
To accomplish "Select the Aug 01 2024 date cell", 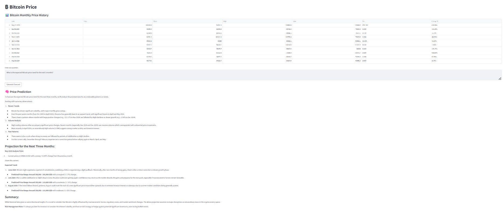I will pyautogui.click(x=46, y=61).
